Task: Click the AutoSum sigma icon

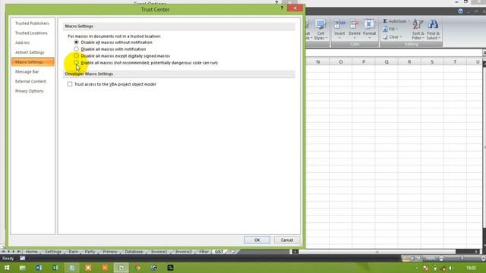Action: click(385, 21)
